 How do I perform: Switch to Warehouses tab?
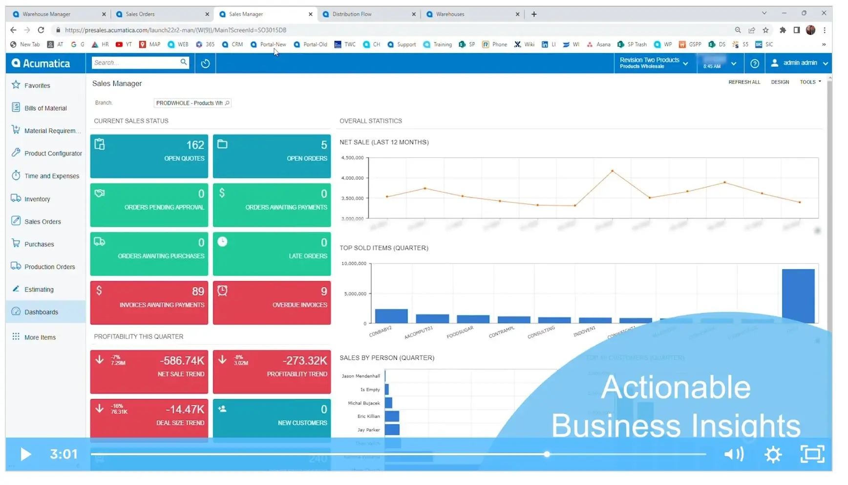[472, 14]
